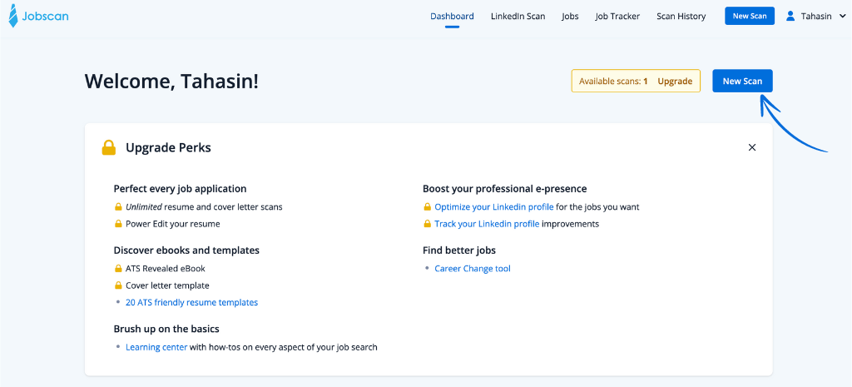Open Track your Linkedin profile link
Image resolution: width=852 pixels, height=387 pixels.
(x=487, y=223)
